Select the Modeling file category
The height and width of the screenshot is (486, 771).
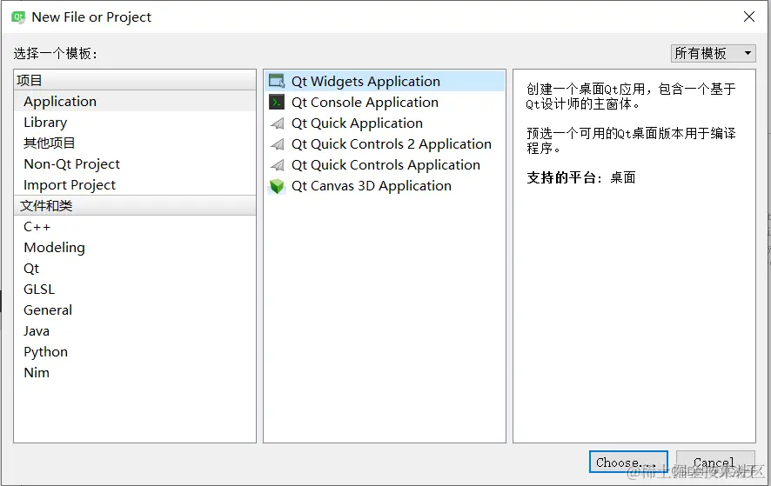click(x=135, y=247)
